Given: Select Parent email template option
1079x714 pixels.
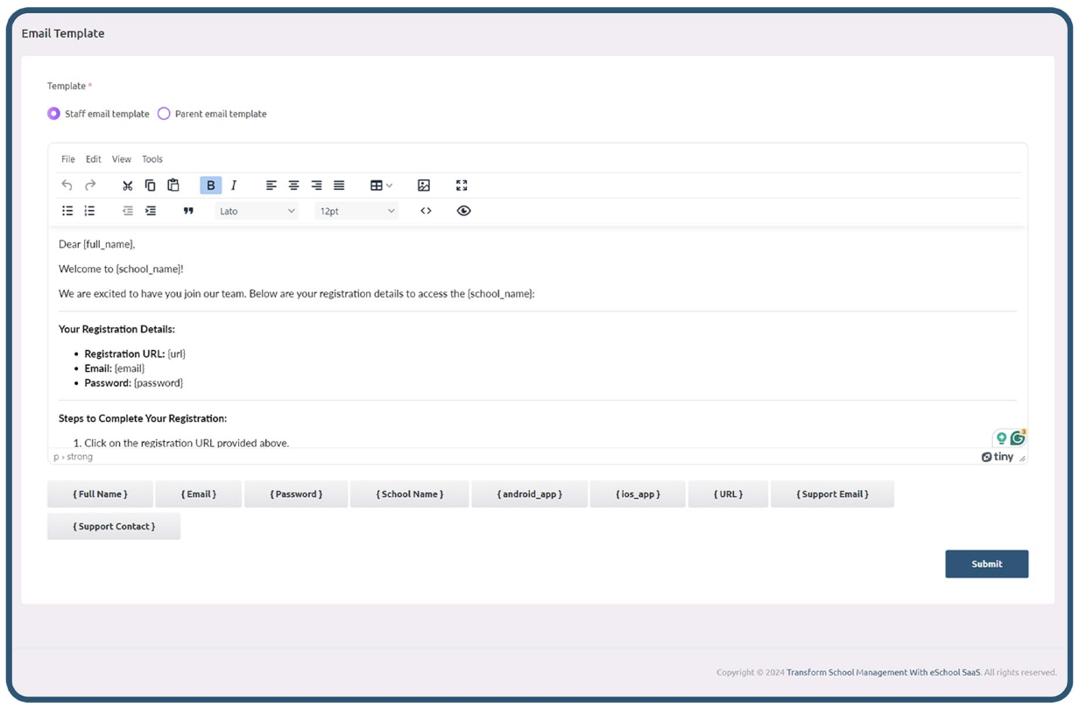Looking at the screenshot, I should [164, 114].
